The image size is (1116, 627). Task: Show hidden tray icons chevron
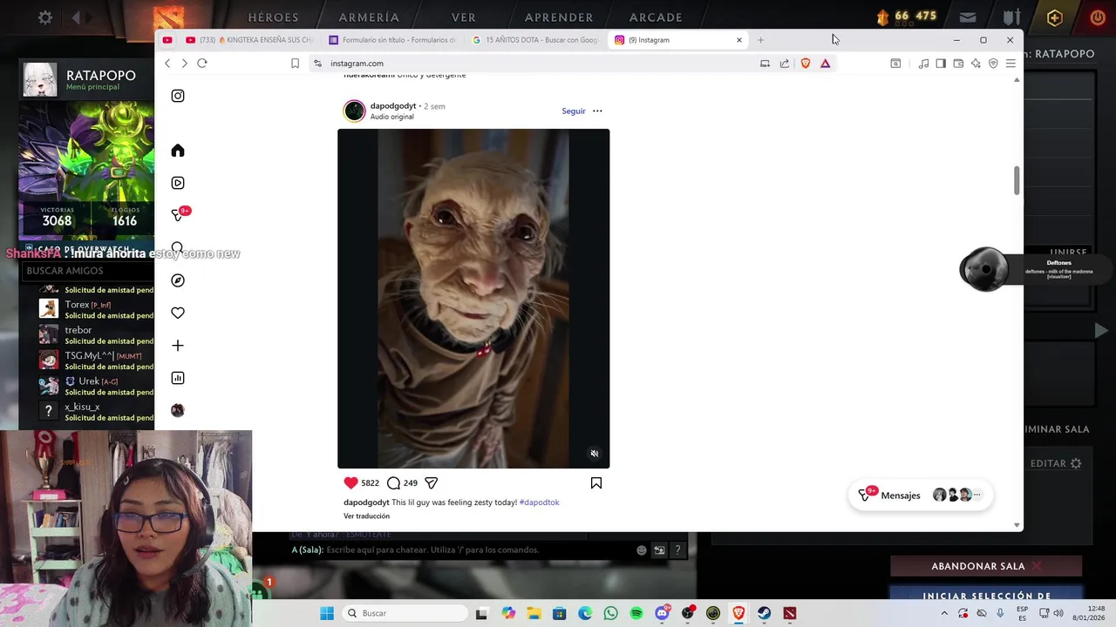944,613
